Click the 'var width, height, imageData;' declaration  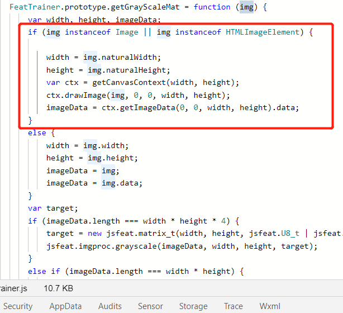click(x=94, y=20)
